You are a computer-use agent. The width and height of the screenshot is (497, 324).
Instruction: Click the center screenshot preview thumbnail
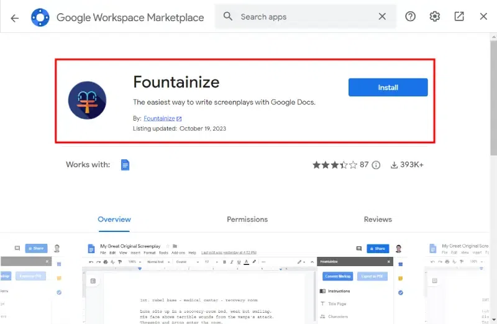245,282
